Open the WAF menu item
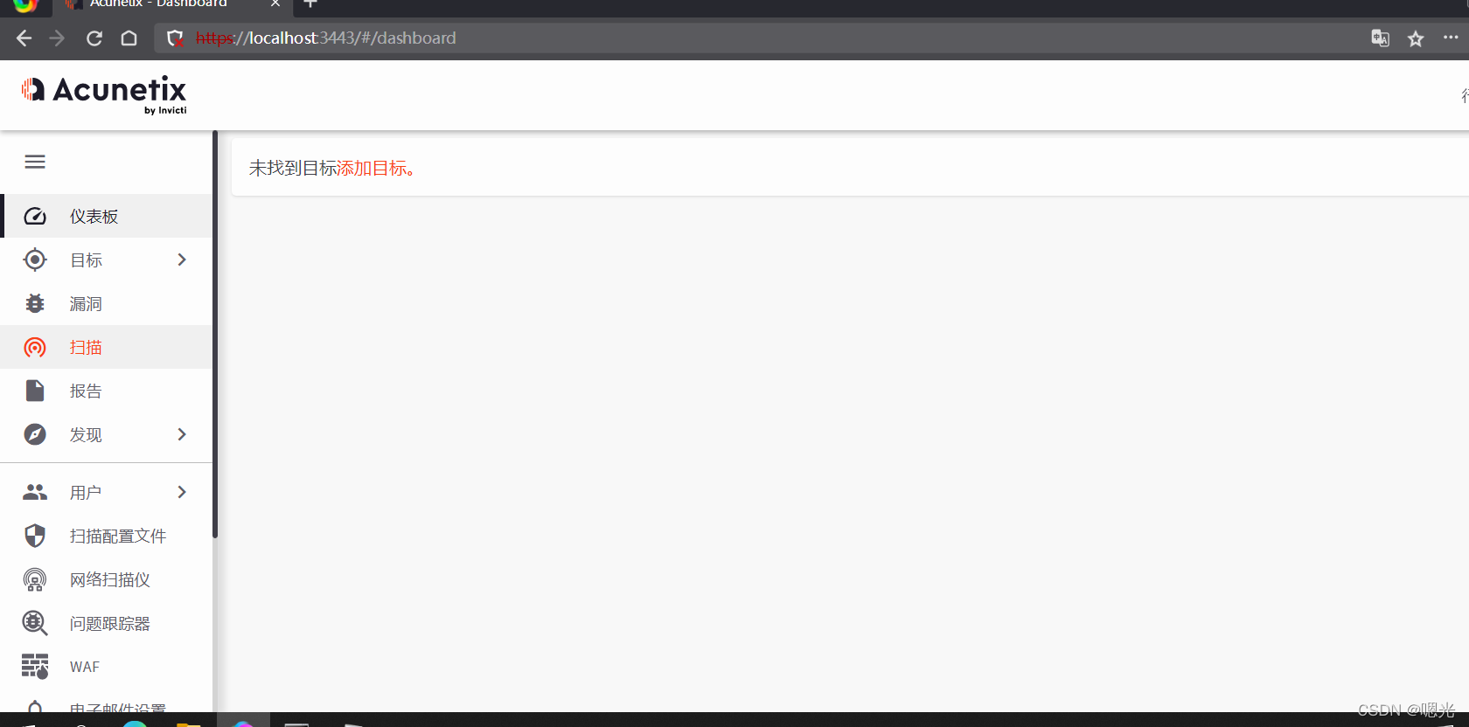The height and width of the screenshot is (727, 1469). tap(107, 667)
